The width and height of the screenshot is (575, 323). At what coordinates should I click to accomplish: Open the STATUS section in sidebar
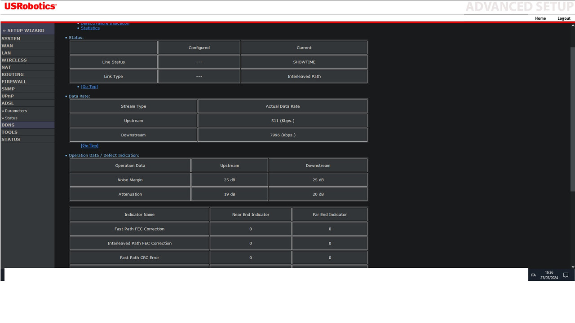coord(11,140)
